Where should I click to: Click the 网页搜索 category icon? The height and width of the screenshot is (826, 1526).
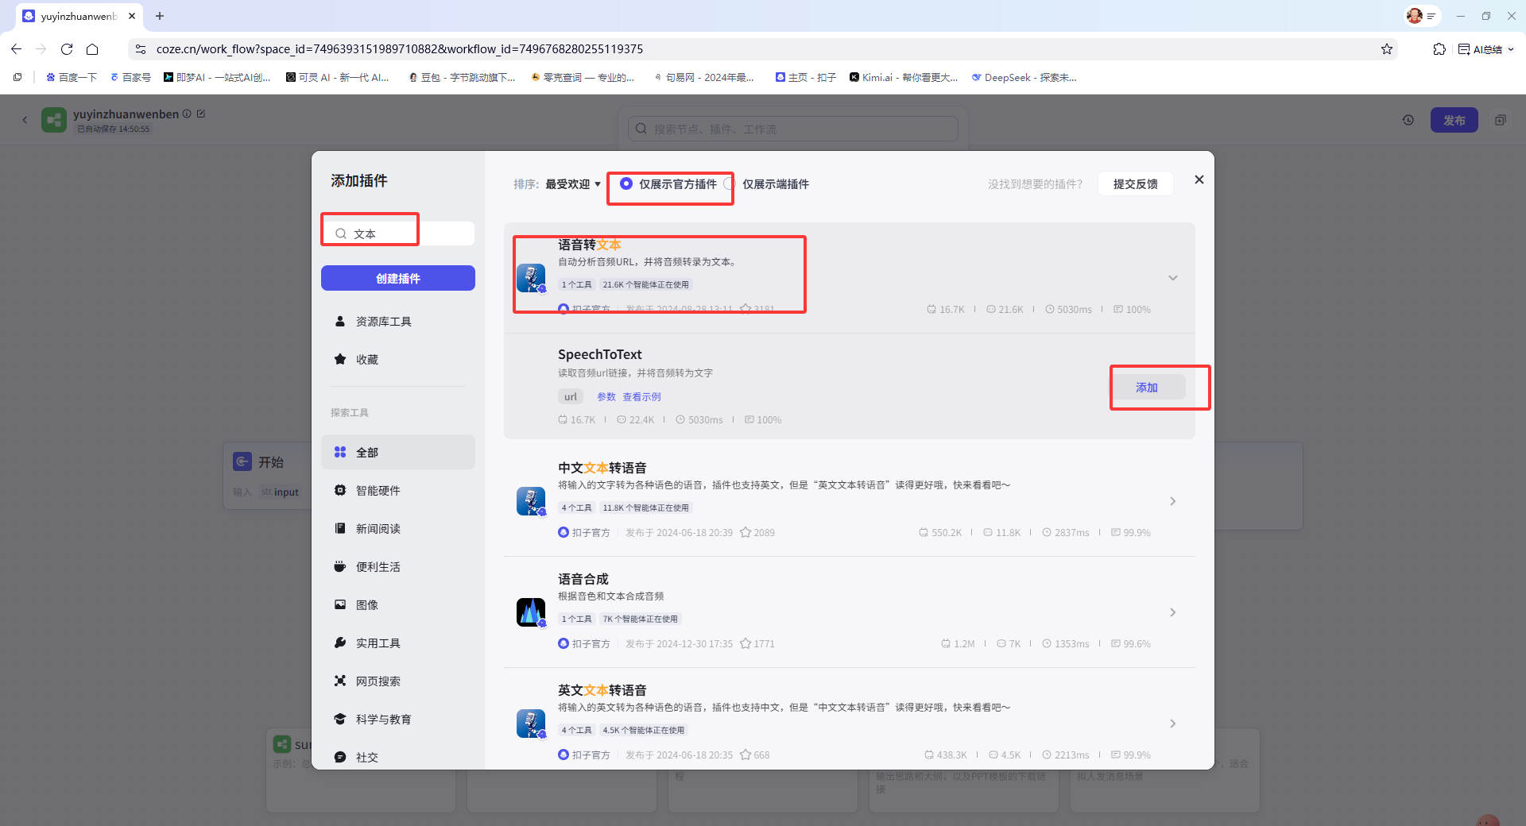(x=340, y=681)
